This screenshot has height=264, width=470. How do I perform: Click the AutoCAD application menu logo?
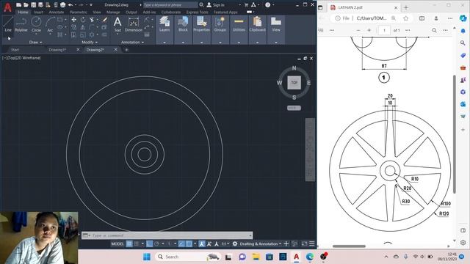pos(7,7)
